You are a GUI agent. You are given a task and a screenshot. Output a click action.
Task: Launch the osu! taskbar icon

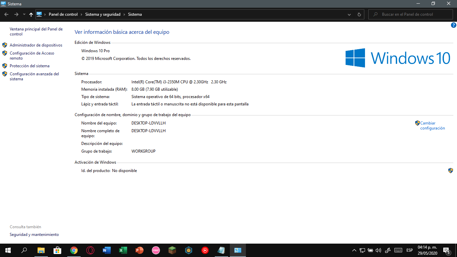click(x=156, y=250)
